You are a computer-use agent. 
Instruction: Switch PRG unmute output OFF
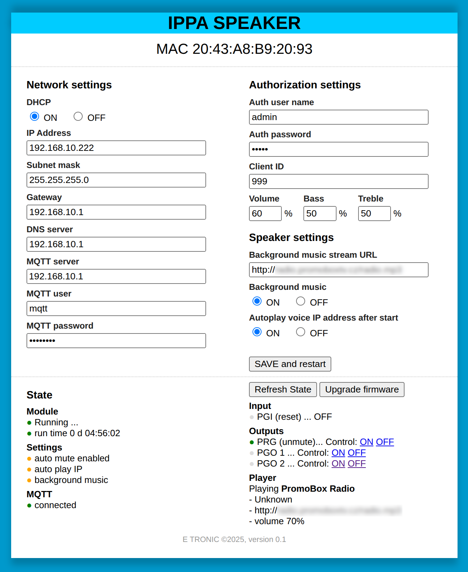click(x=385, y=442)
